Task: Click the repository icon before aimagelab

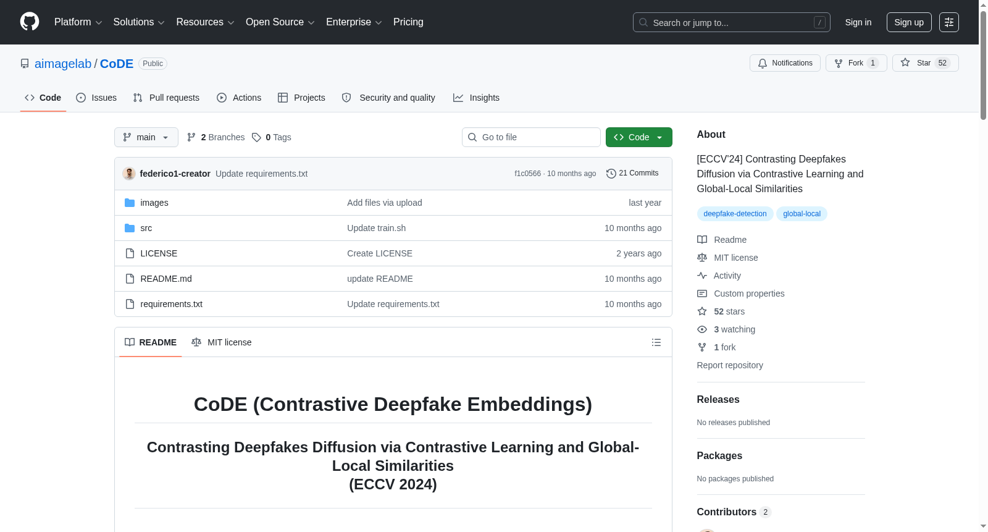Action: (x=25, y=64)
